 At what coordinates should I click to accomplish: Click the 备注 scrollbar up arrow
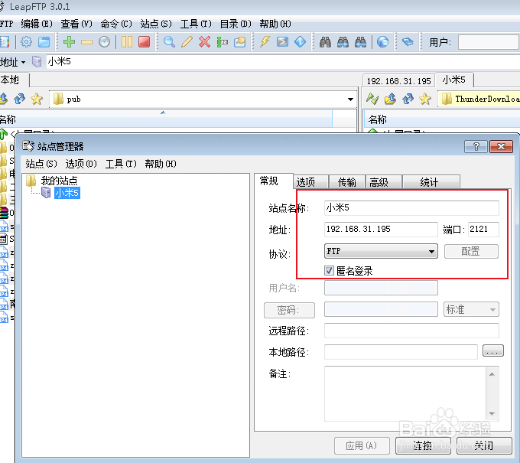tap(492, 374)
